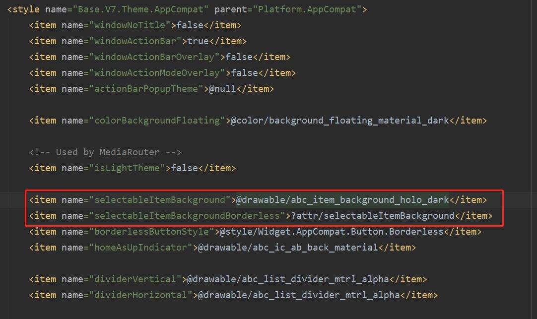Click the windowActionBarOverlay attribute name
This screenshot has height=319, width=537.
pyautogui.click(x=154, y=57)
